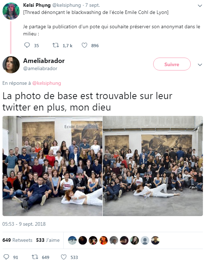This screenshot has height=264, width=204.
Task: Open the @kelsiphung mention link
Action: 47,83
